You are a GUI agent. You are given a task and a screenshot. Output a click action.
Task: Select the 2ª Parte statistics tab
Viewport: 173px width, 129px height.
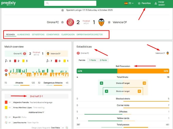(103, 60)
